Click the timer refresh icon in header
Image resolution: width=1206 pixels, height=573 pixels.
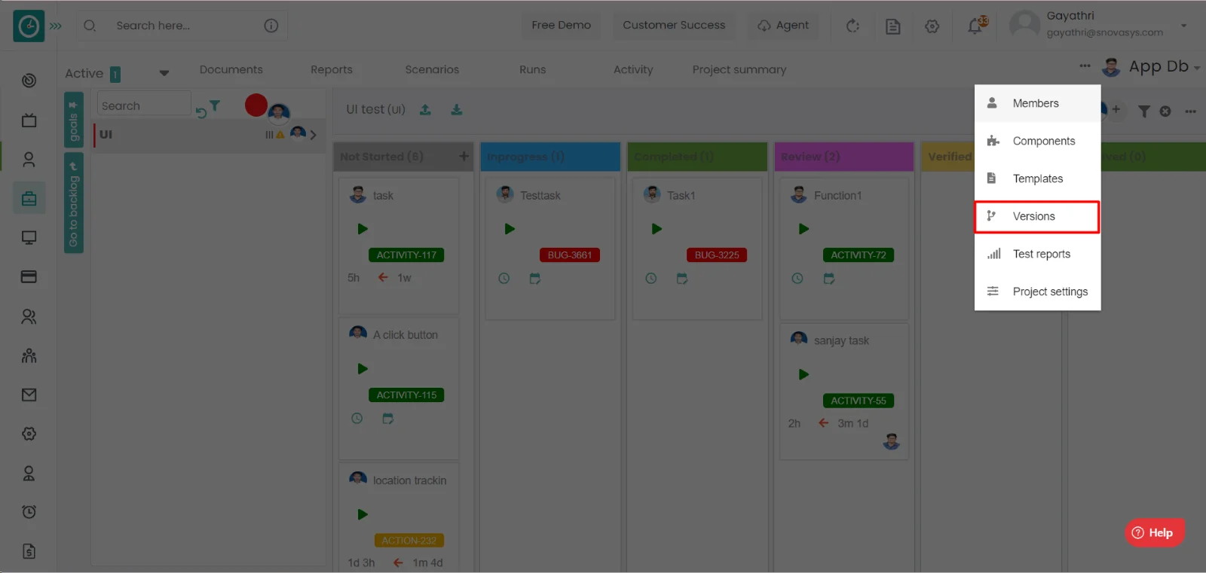tap(852, 26)
